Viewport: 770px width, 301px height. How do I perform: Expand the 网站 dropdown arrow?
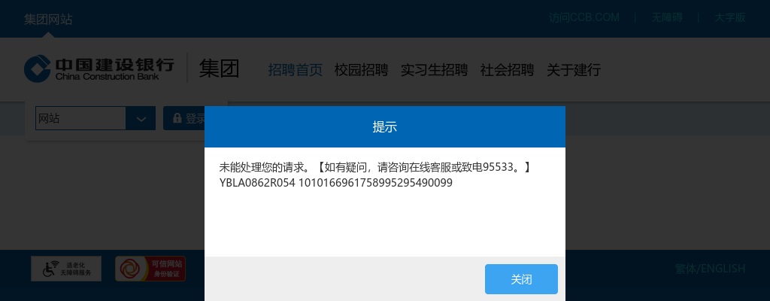(x=141, y=119)
